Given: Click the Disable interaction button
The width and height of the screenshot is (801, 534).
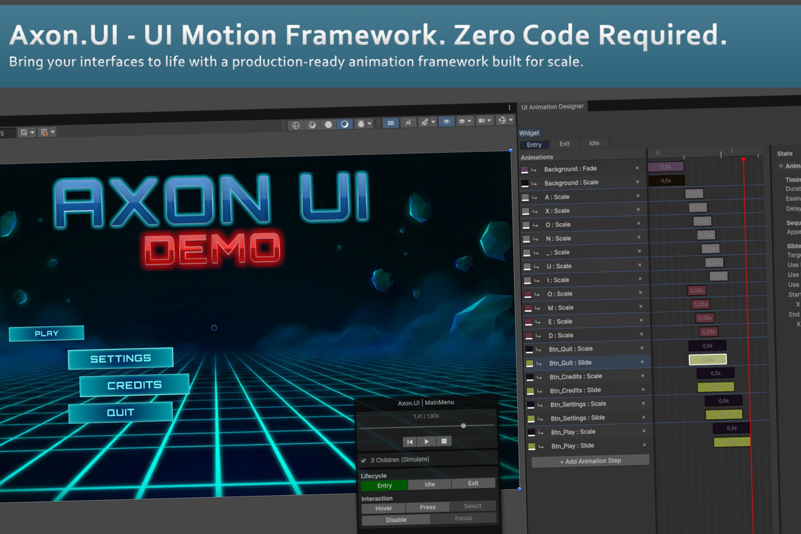Looking at the screenshot, I should click(x=396, y=520).
